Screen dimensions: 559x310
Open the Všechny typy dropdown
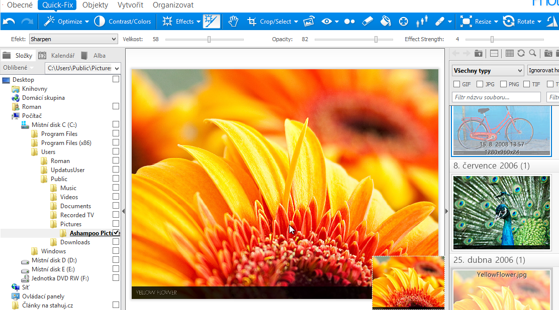[x=488, y=70]
